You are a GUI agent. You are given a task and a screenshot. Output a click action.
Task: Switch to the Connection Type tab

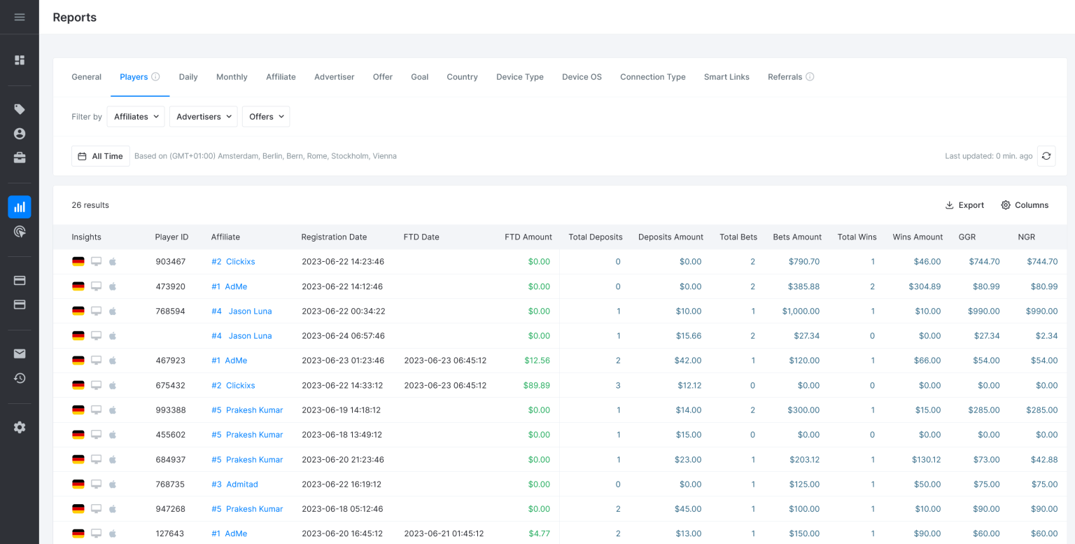click(x=653, y=77)
